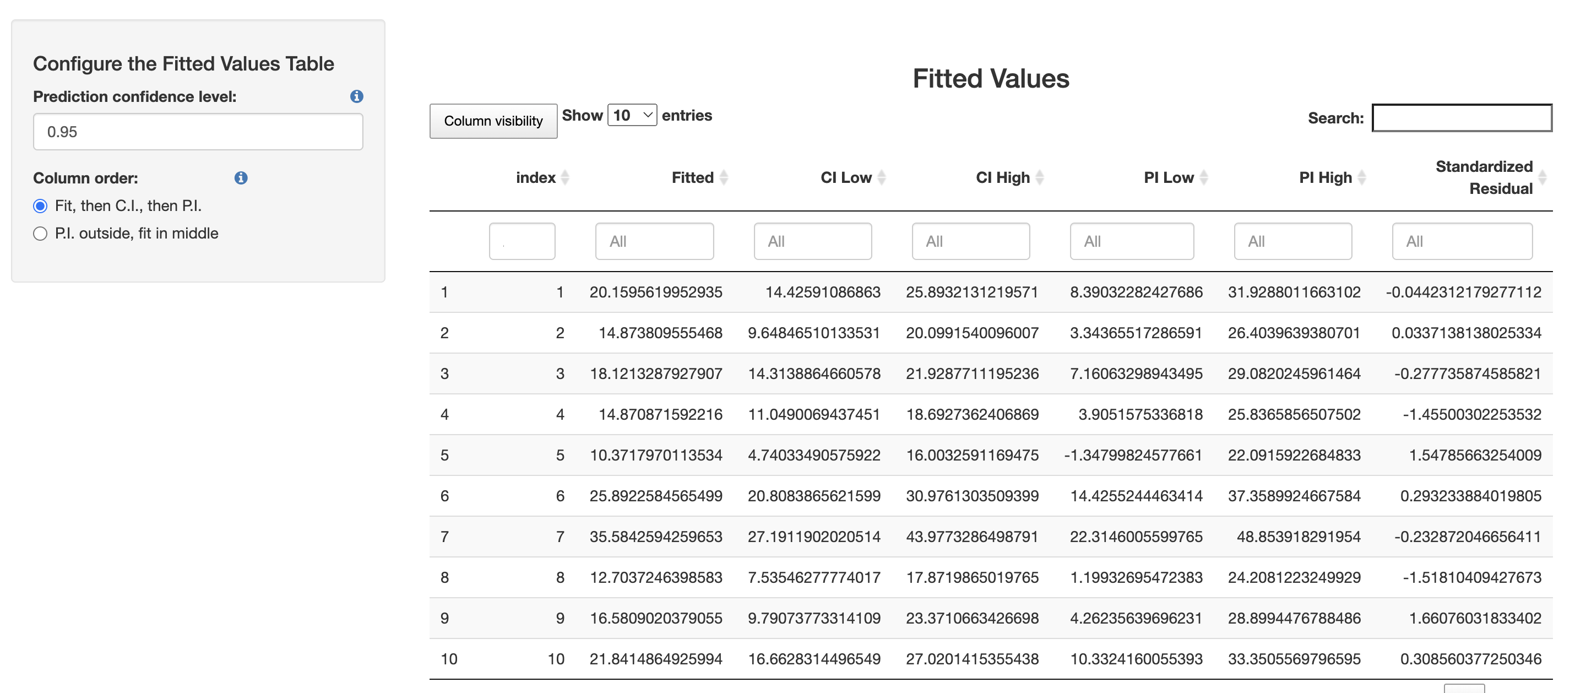Open the Column visibility menu
Viewport: 1586px width, 693px height.
pyautogui.click(x=493, y=121)
